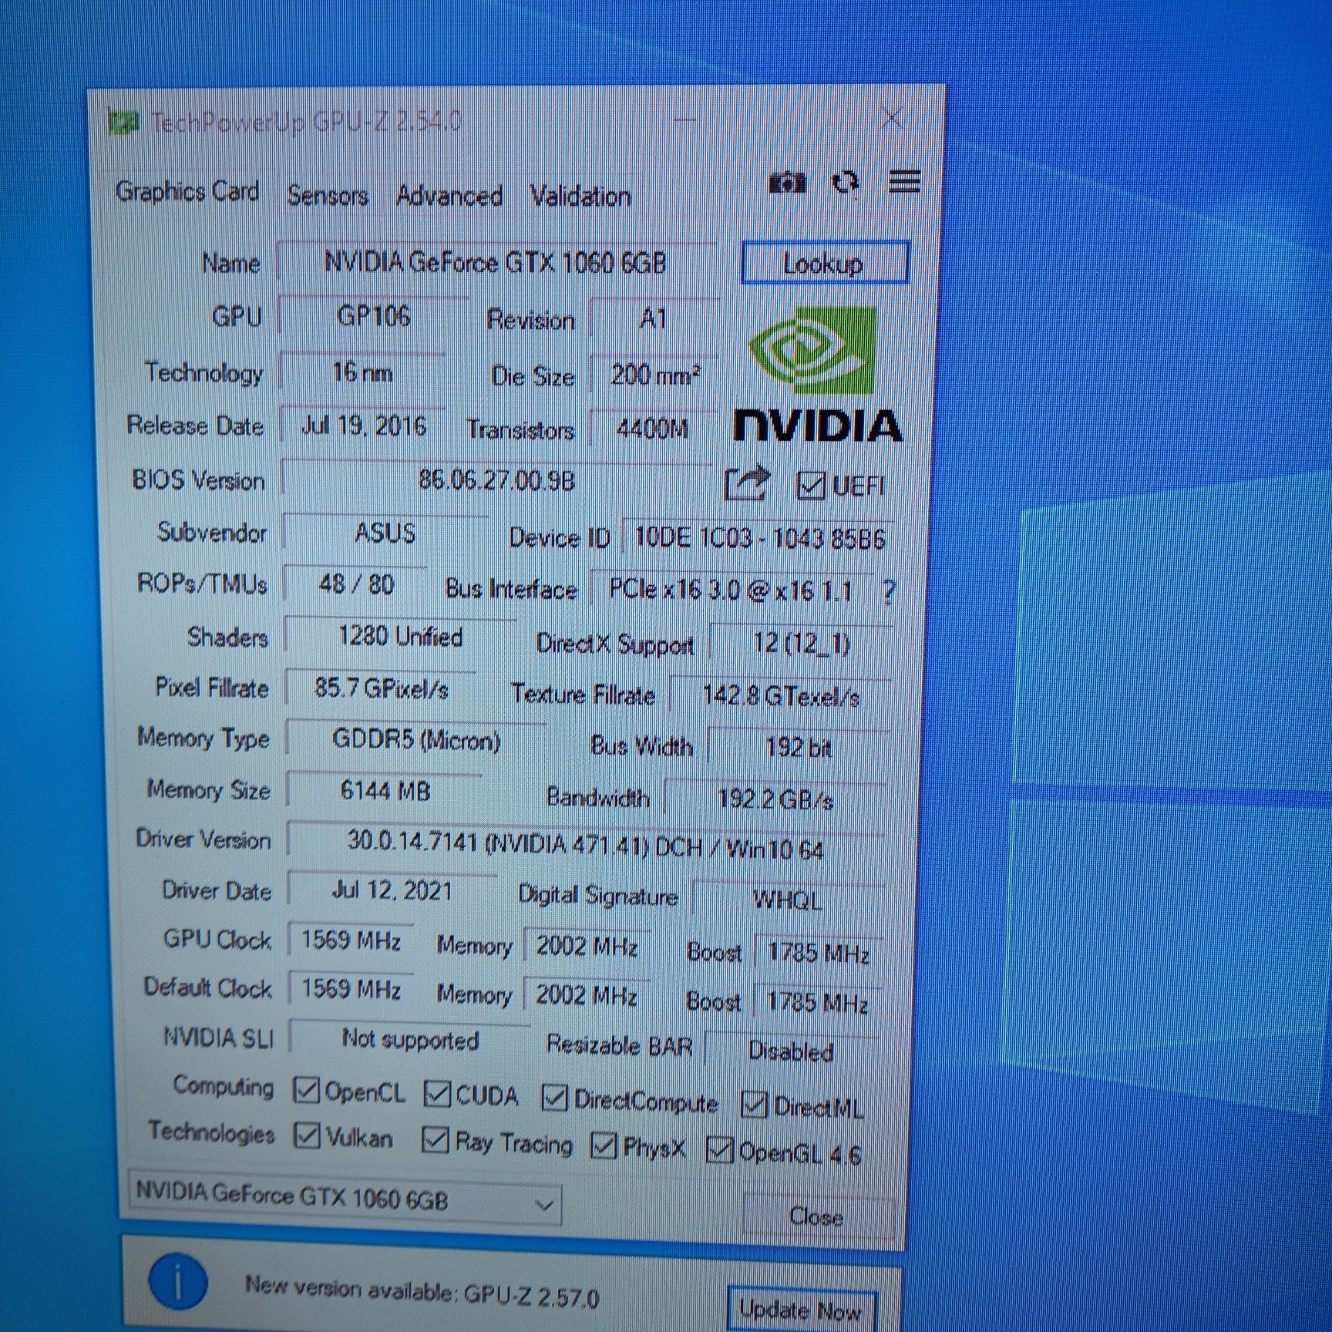This screenshot has width=1332, height=1332.
Task: Click the Texture Fillrate value 142.8 GTexel/s
Action: point(781,696)
